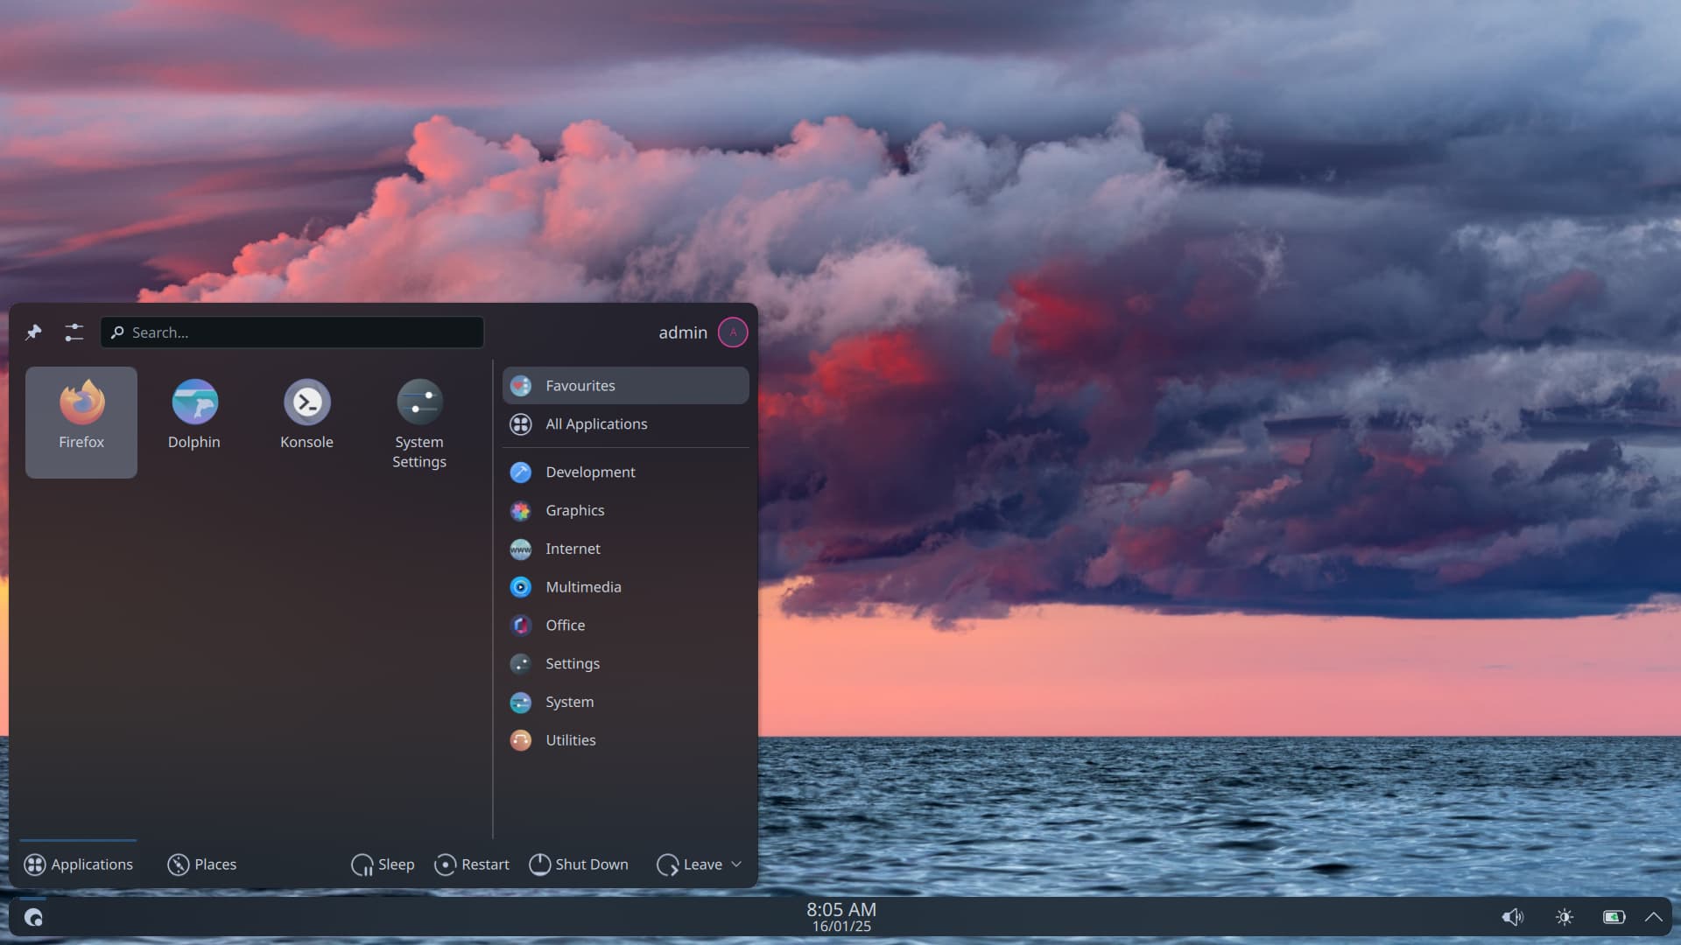Click the admin username label
Viewport: 1681px width, 945px height.
(x=683, y=332)
